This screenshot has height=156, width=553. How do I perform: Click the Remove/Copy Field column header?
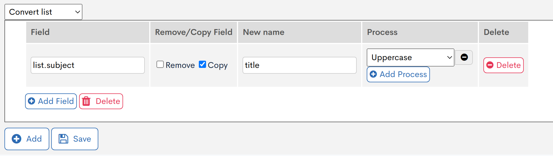click(194, 32)
